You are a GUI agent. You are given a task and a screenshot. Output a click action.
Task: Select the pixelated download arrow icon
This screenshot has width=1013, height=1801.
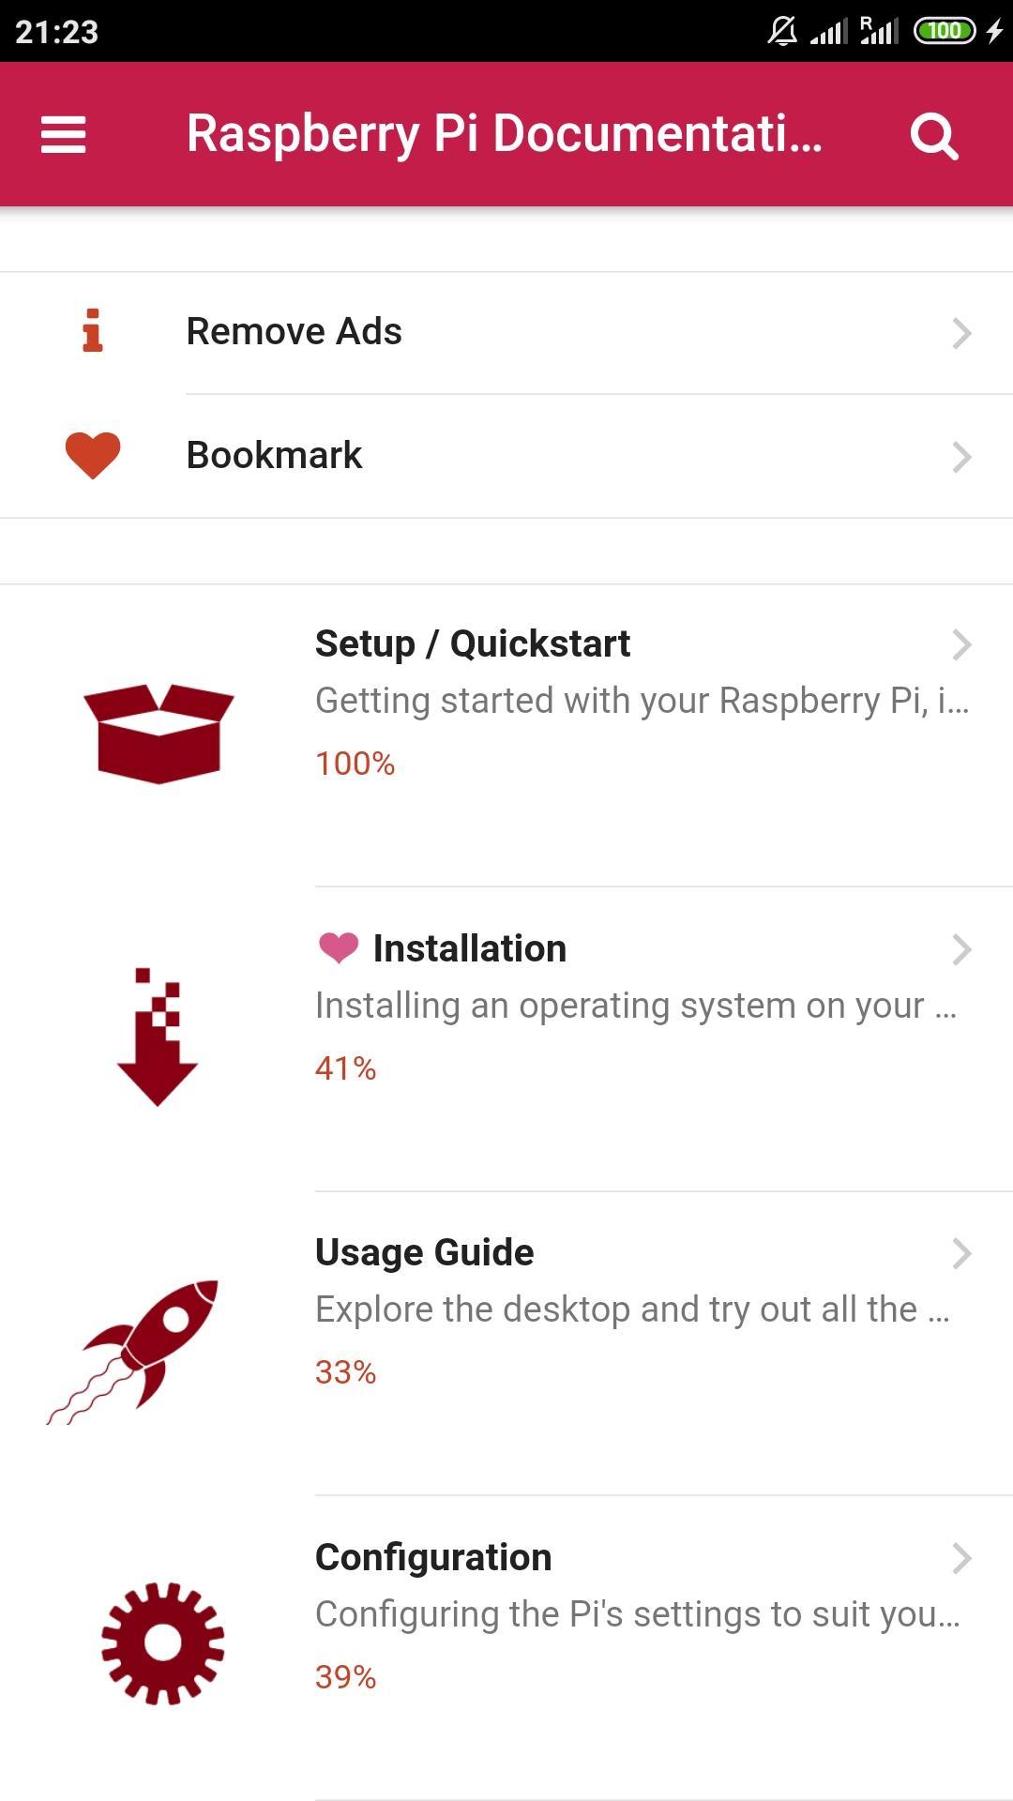pyautogui.click(x=157, y=1037)
